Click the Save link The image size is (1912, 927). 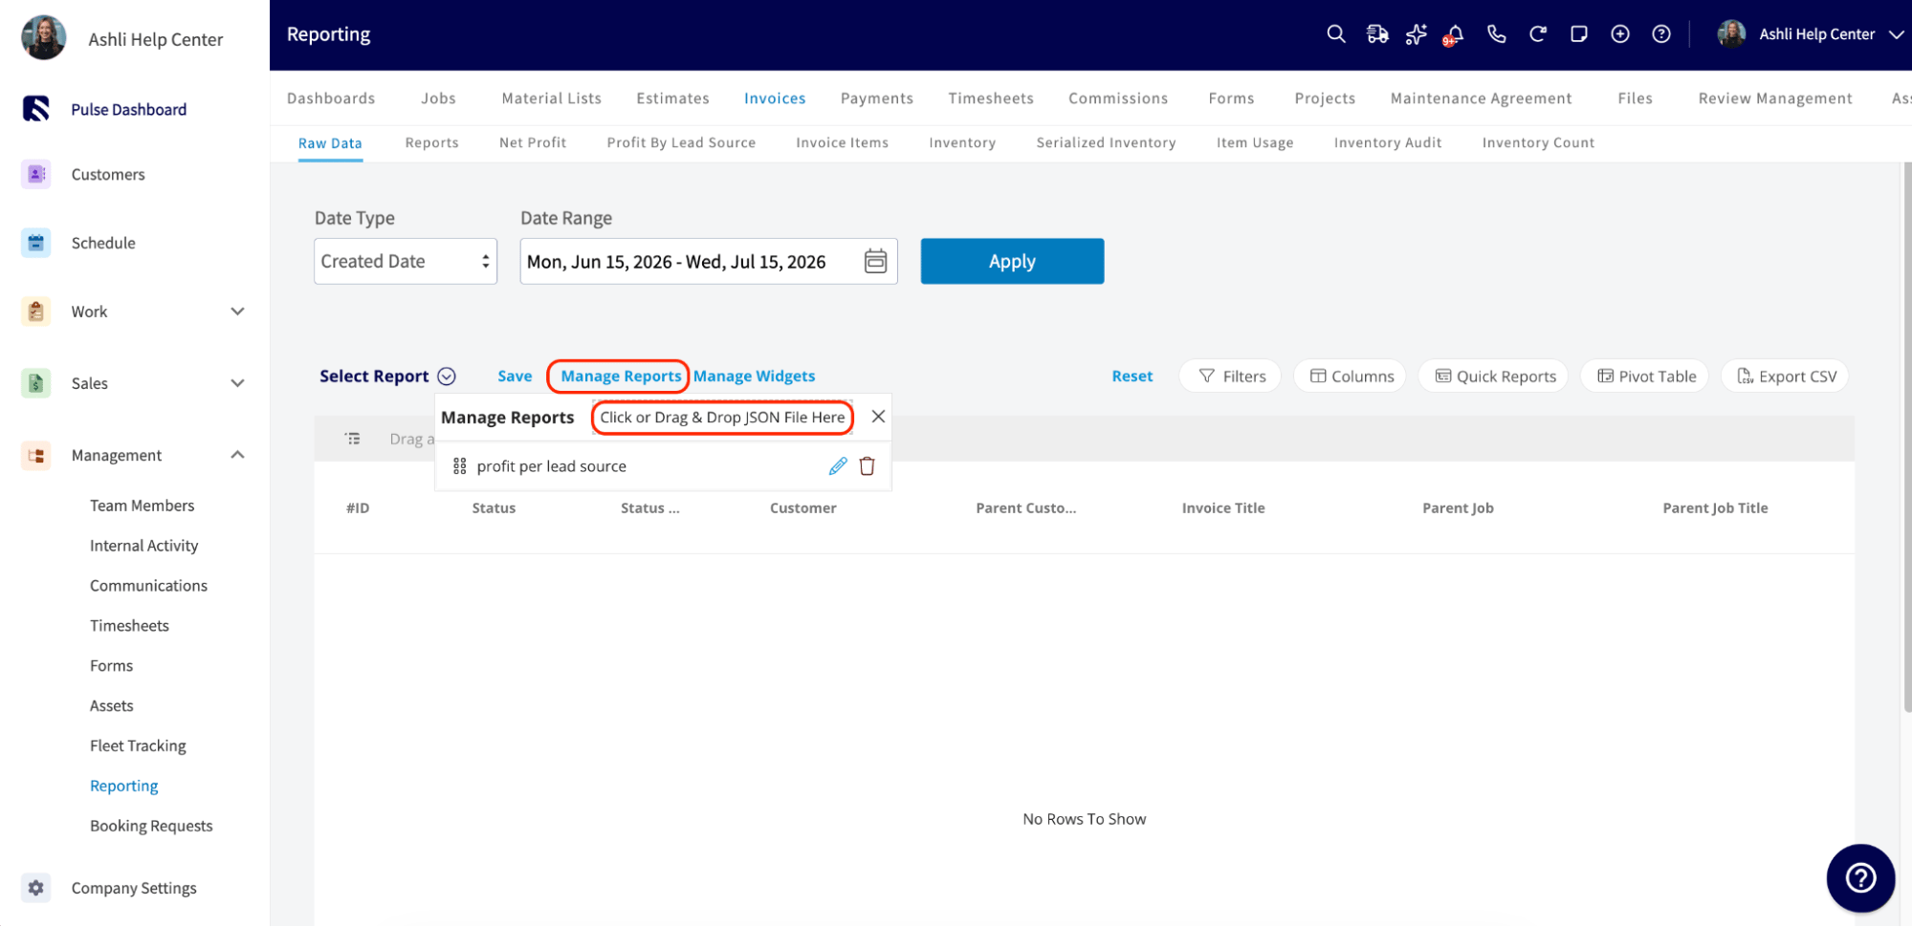(x=515, y=377)
